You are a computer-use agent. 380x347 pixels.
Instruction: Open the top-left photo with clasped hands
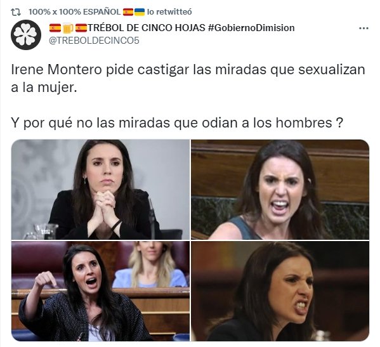click(x=101, y=190)
